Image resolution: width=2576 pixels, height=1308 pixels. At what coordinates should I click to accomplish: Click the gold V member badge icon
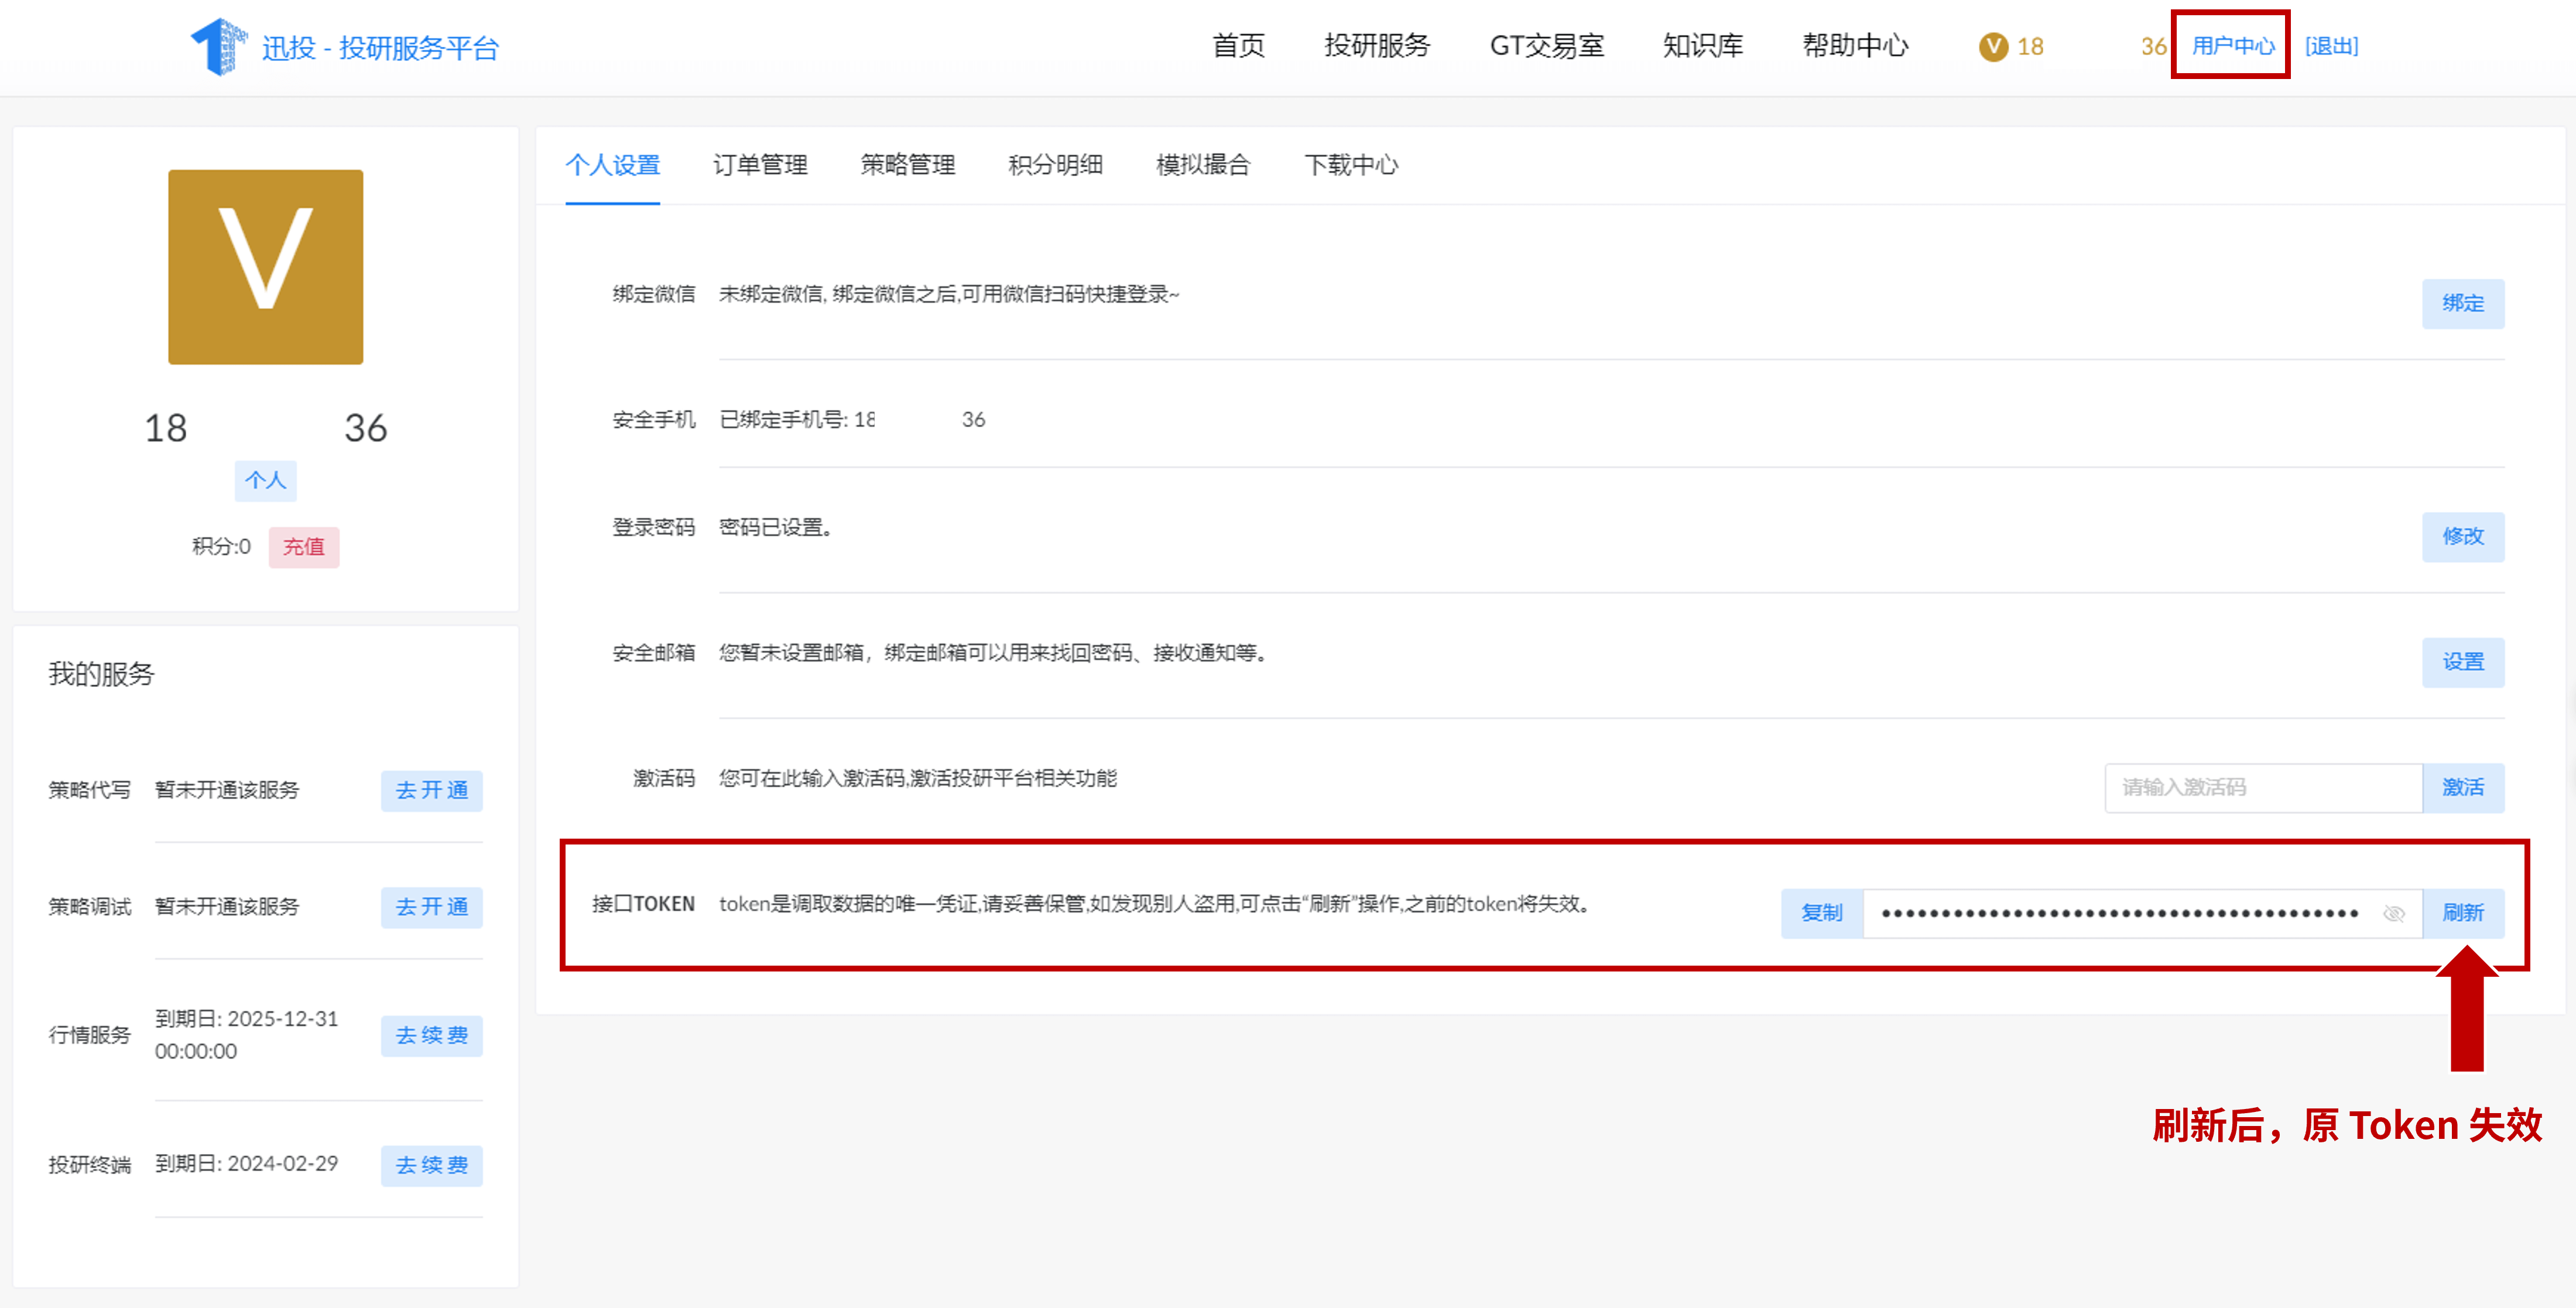point(1993,47)
